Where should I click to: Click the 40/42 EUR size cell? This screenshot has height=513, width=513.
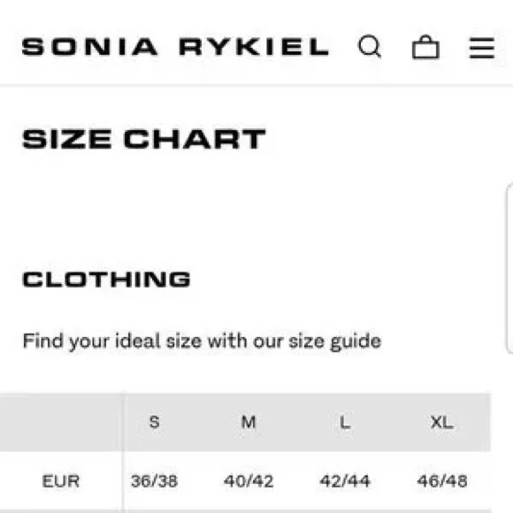pos(249,481)
